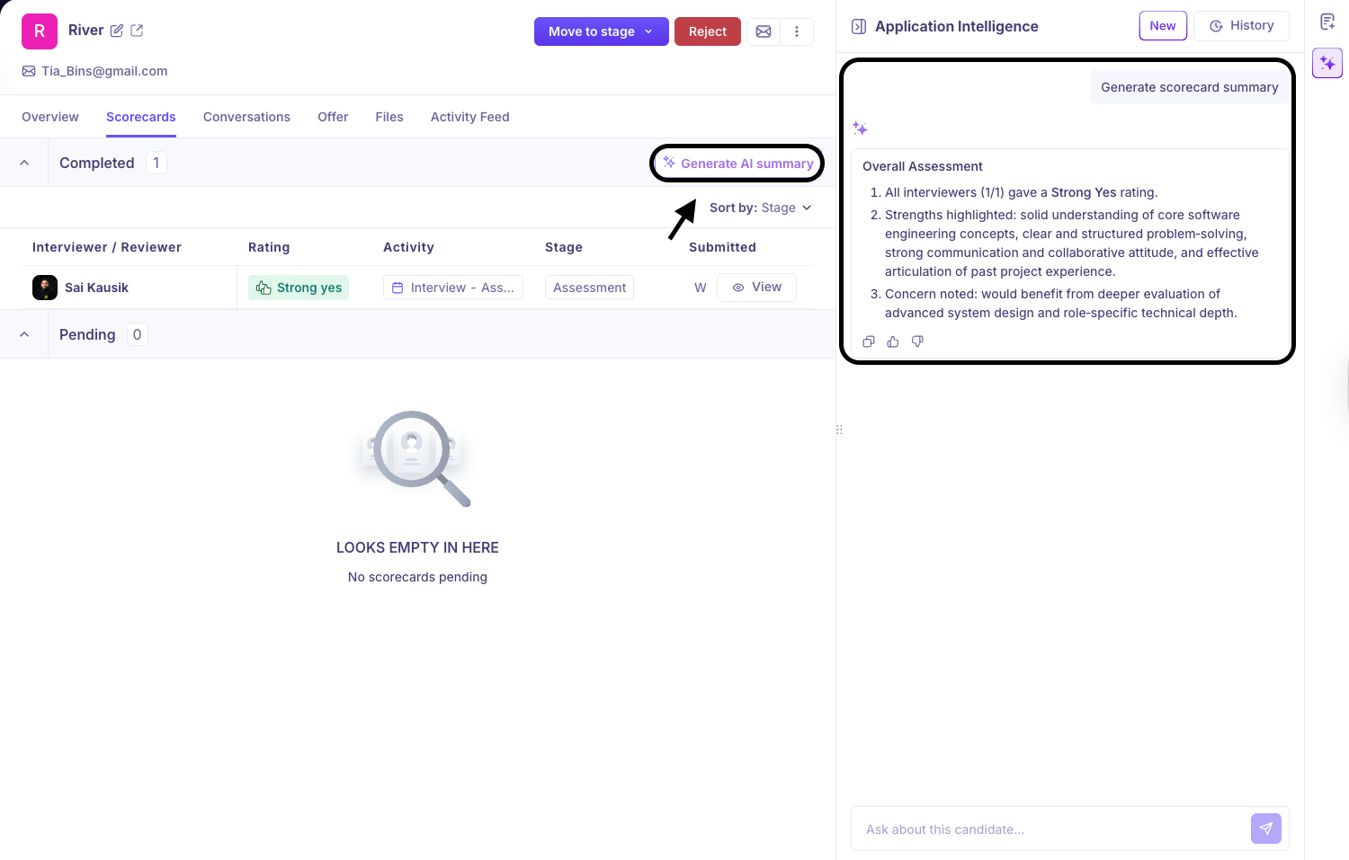This screenshot has height=860, width=1349.
Task: Collapse the Application Intelligence panel icon
Action: 859,27
